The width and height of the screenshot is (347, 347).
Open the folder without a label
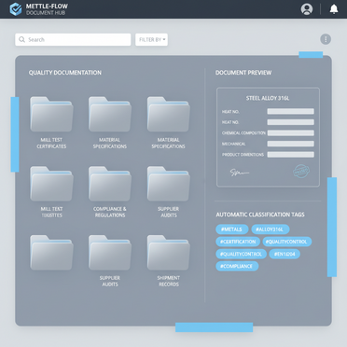51,253
